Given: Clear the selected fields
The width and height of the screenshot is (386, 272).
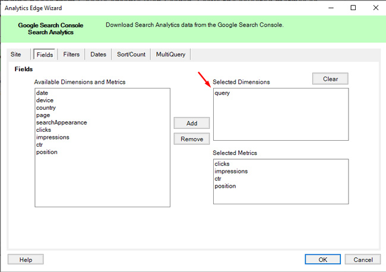Looking at the screenshot, I should point(330,79).
